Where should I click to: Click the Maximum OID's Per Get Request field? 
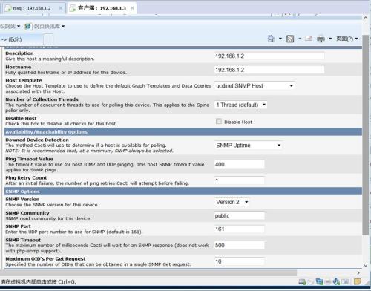tap(240, 261)
